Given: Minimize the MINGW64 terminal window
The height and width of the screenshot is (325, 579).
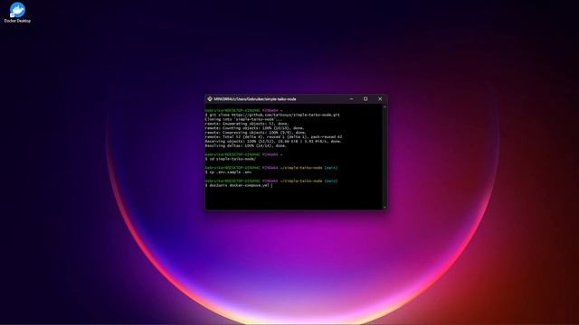Looking at the screenshot, I should pos(351,98).
